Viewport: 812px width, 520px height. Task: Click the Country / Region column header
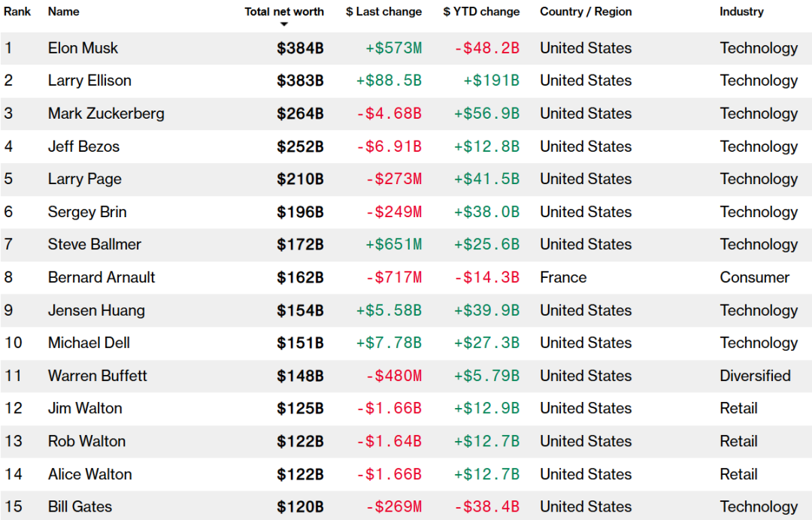[x=586, y=11]
